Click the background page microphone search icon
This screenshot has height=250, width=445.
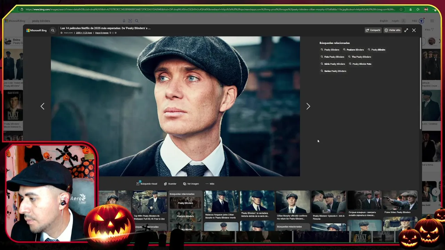pyautogui.click(x=124, y=21)
